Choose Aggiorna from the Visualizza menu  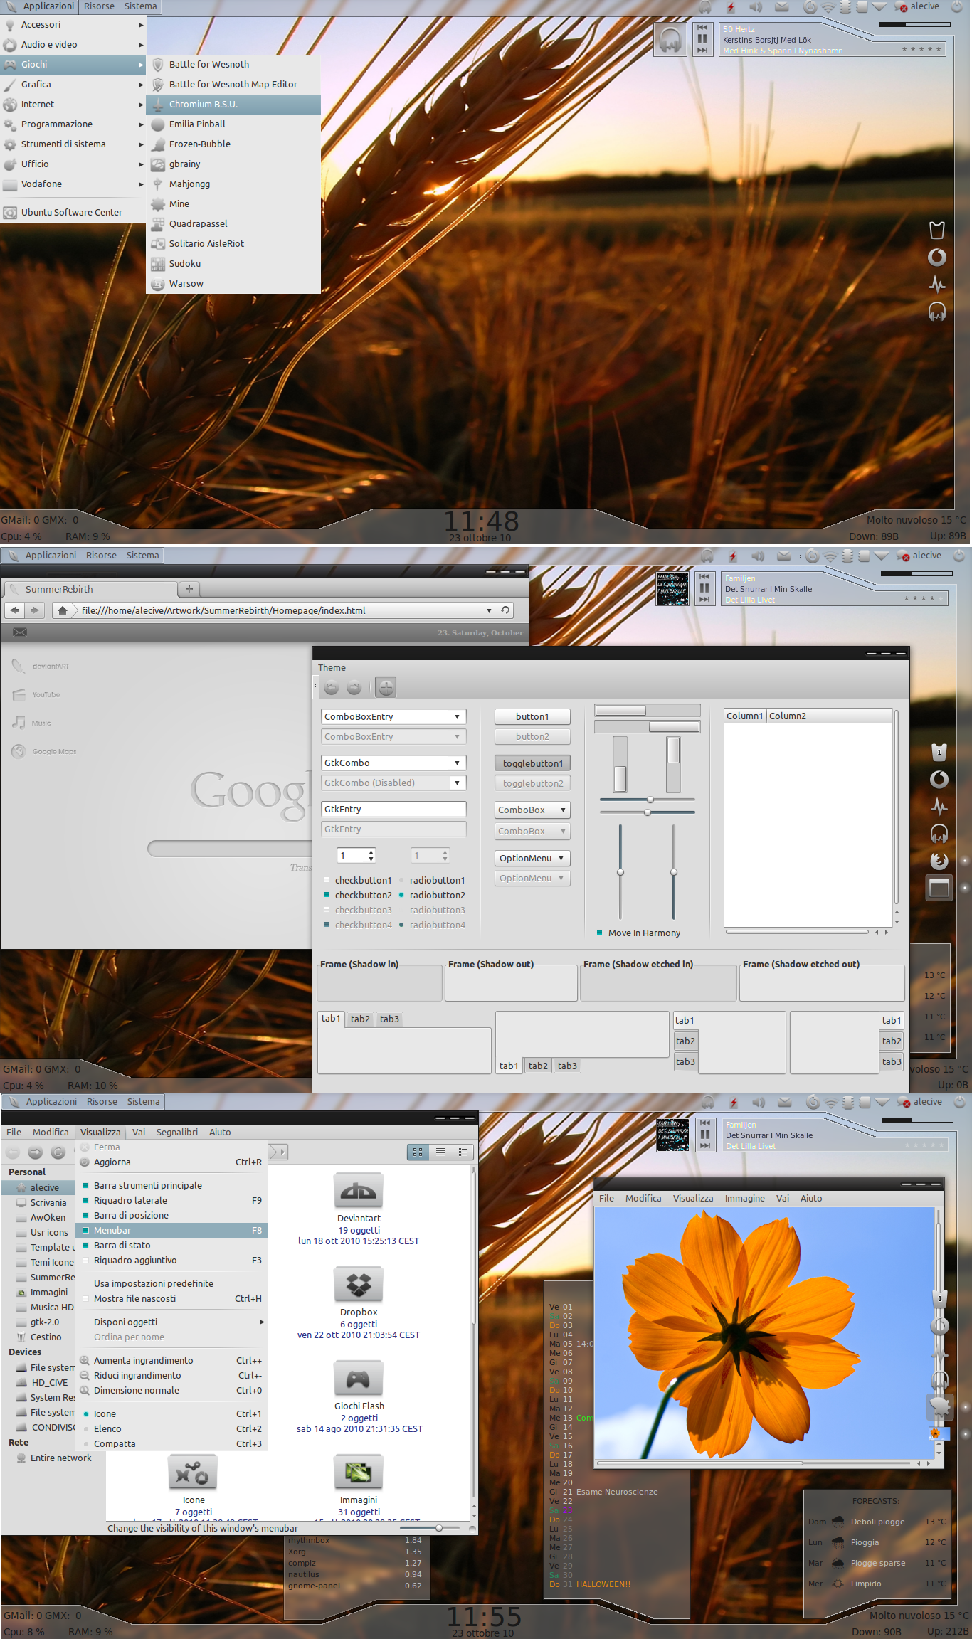(171, 1162)
